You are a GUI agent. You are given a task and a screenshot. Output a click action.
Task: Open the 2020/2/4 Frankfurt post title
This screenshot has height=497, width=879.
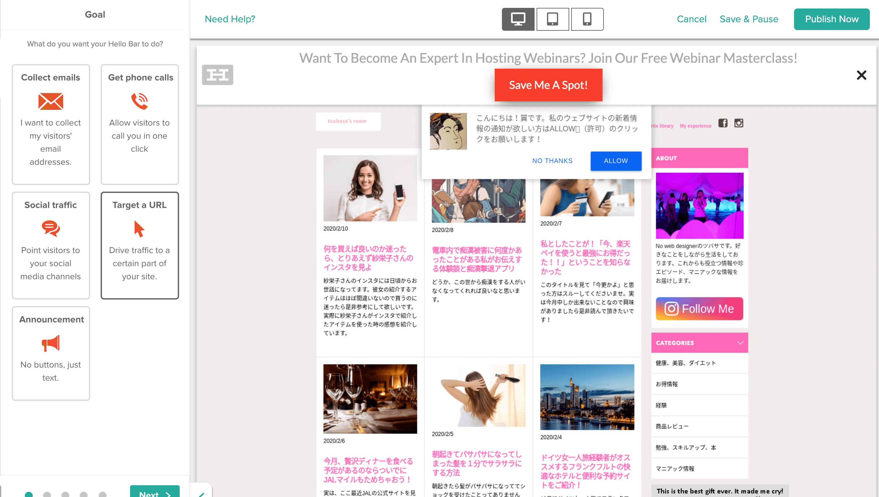point(586,471)
